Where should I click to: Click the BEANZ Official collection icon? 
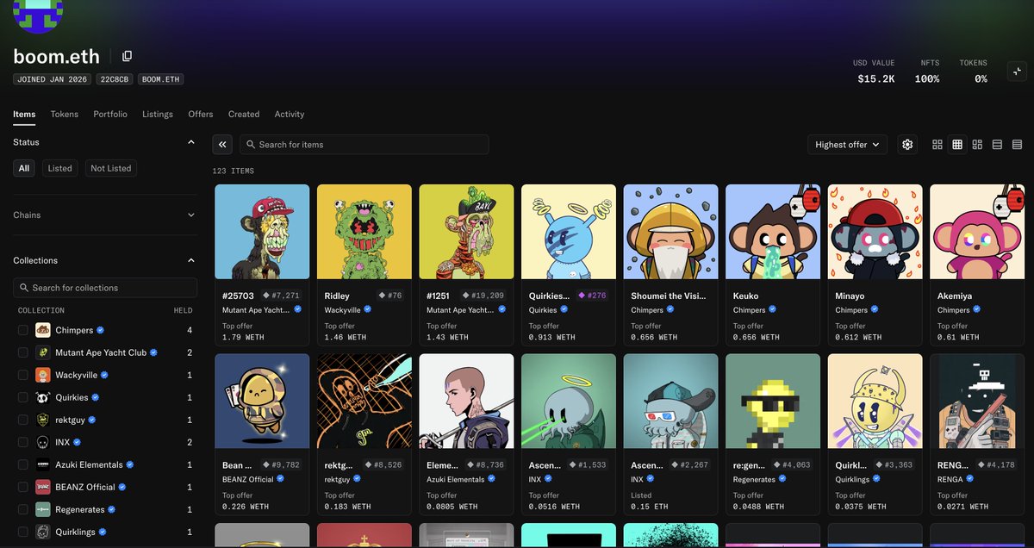43,487
